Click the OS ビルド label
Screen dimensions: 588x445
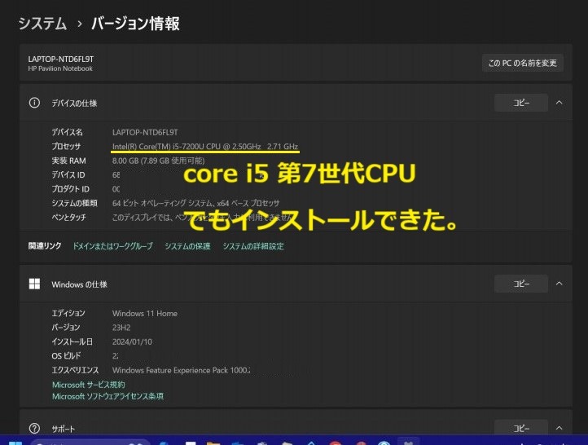[x=66, y=355]
